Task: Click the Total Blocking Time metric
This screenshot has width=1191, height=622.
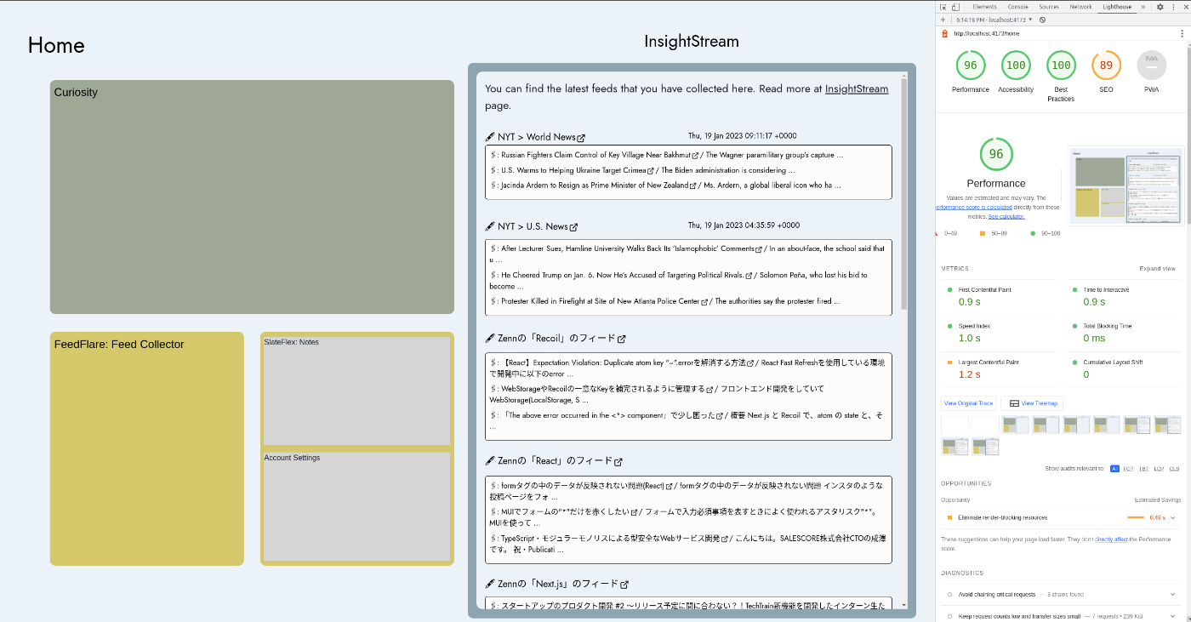Action: 1125,332
